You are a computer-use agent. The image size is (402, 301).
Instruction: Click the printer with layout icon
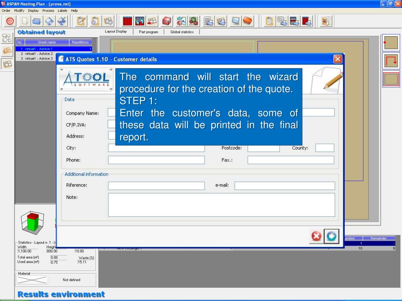tap(221, 21)
